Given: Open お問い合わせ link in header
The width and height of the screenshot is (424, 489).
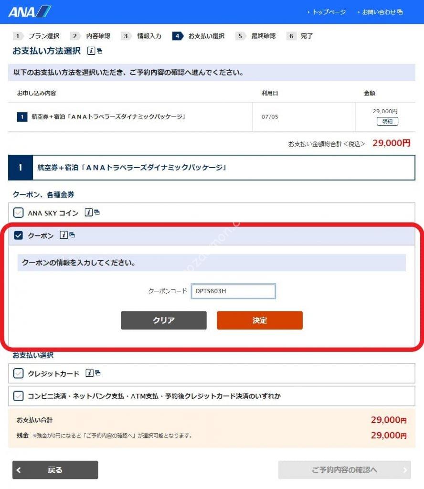Looking at the screenshot, I should [x=381, y=12].
